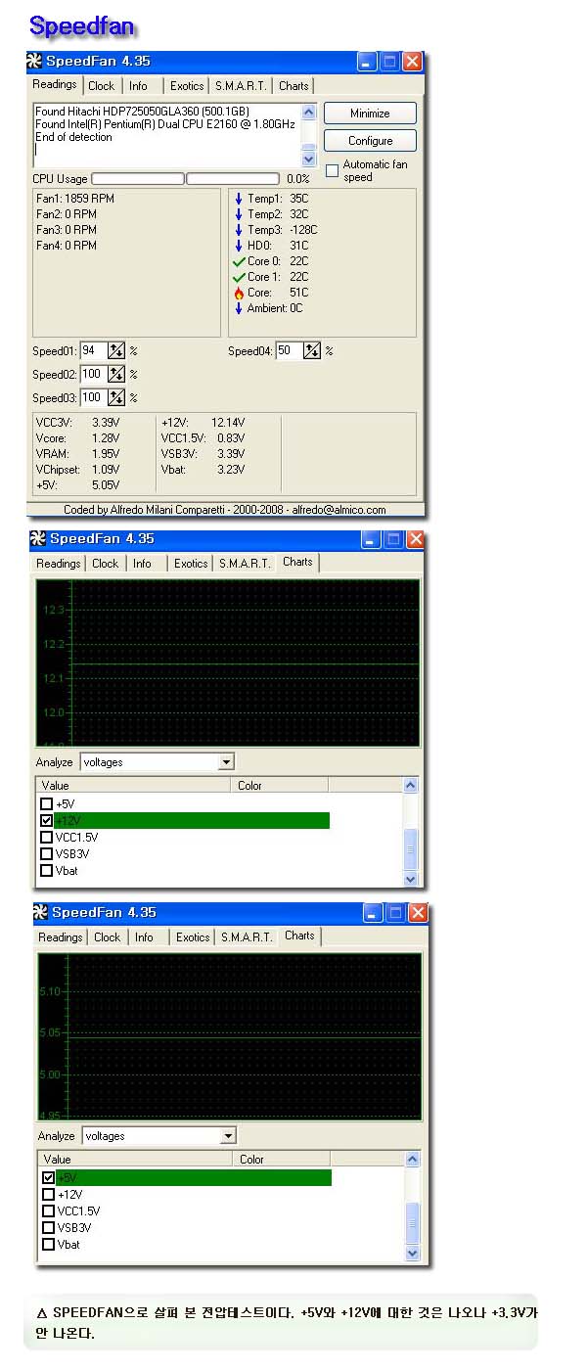Check VSB3V in the middle chart window
This screenshot has height=1370, width=587.
46,854
